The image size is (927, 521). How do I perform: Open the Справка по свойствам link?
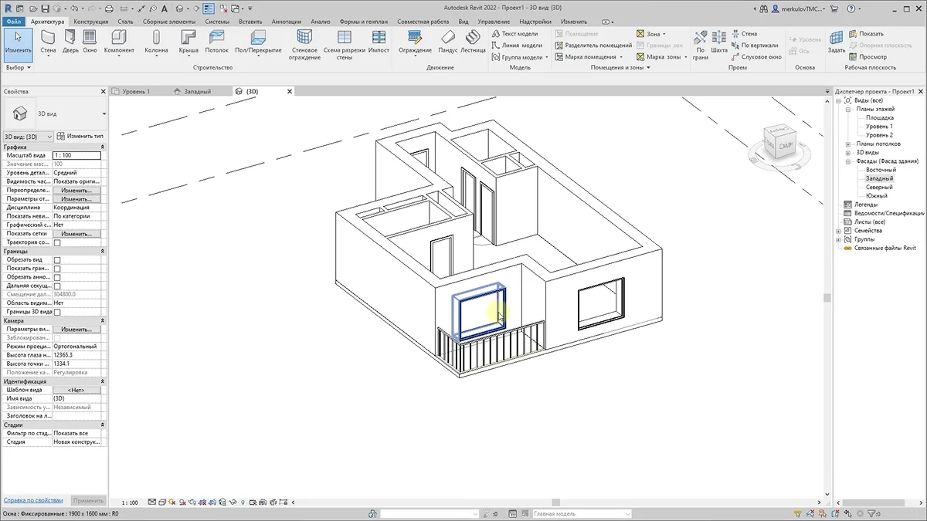pos(33,500)
